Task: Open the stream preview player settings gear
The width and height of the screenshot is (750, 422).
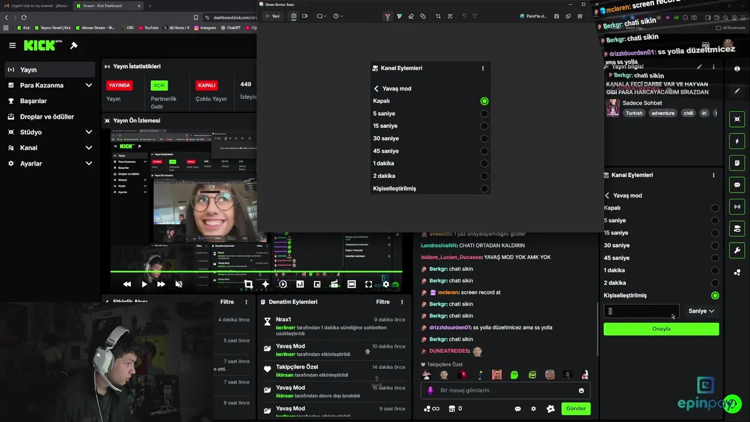Action: (386, 284)
